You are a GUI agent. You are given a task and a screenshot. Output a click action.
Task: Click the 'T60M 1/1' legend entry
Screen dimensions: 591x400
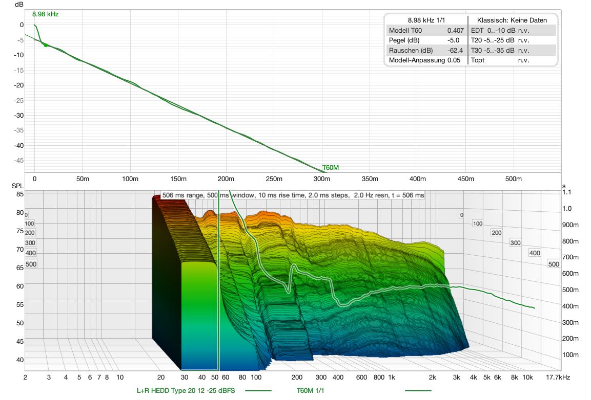click(310, 391)
